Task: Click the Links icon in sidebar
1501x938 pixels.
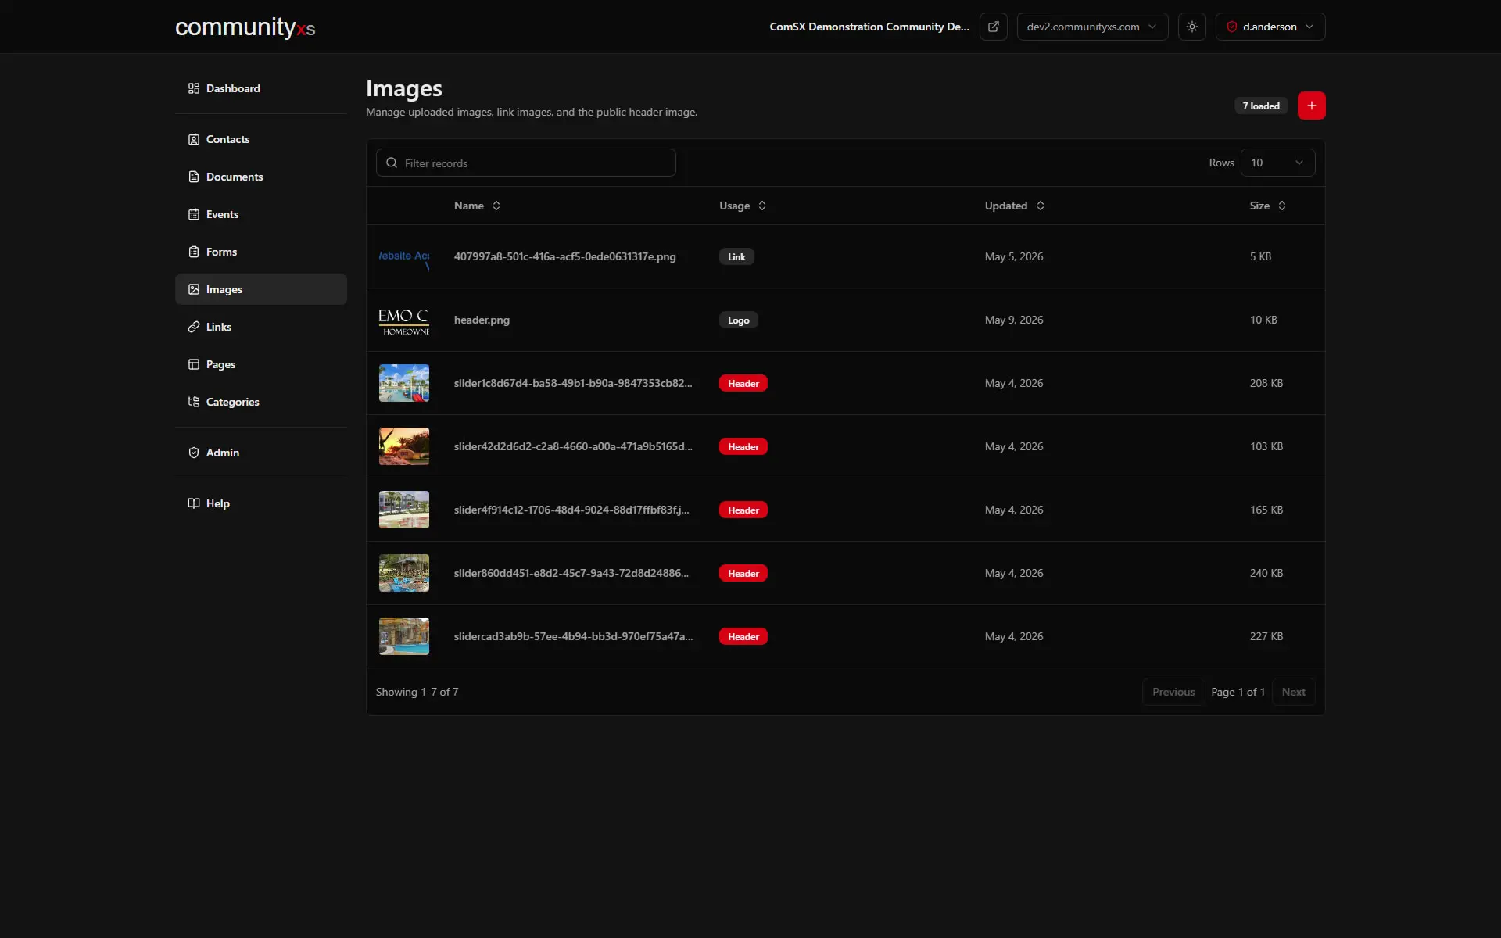Action: (194, 327)
